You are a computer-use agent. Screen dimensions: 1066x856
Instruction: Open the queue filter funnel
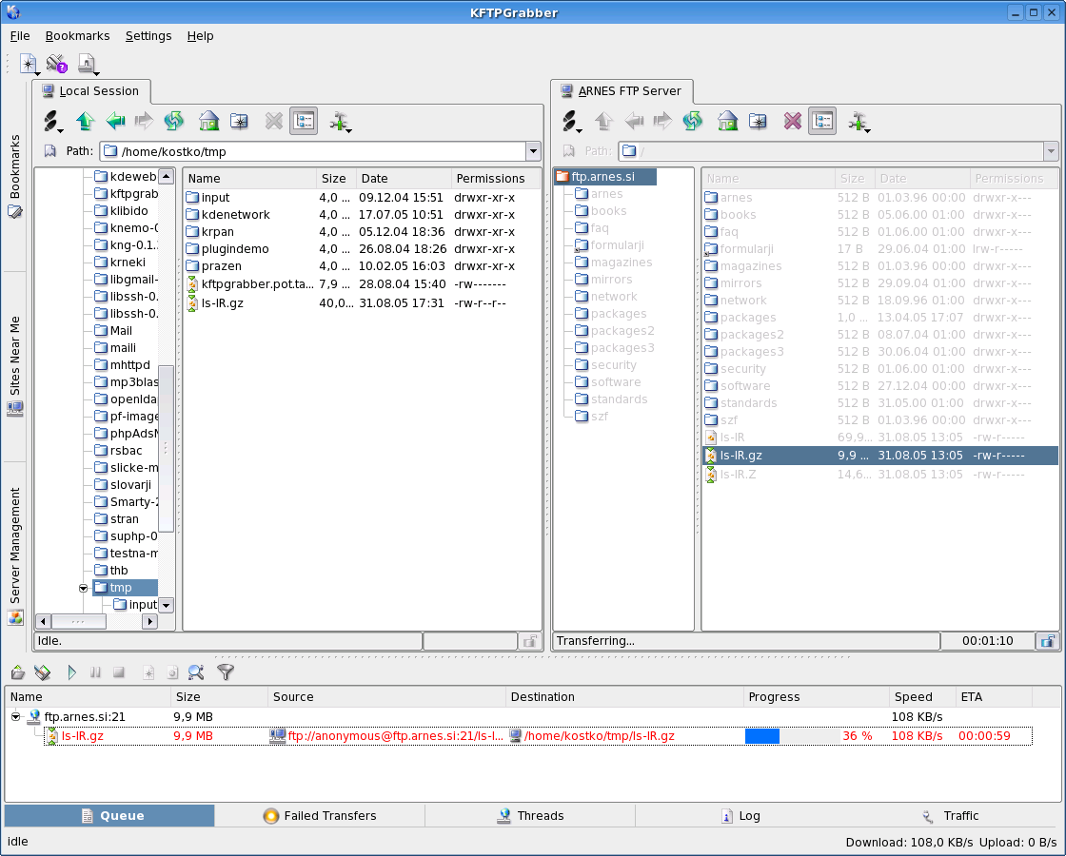[226, 672]
